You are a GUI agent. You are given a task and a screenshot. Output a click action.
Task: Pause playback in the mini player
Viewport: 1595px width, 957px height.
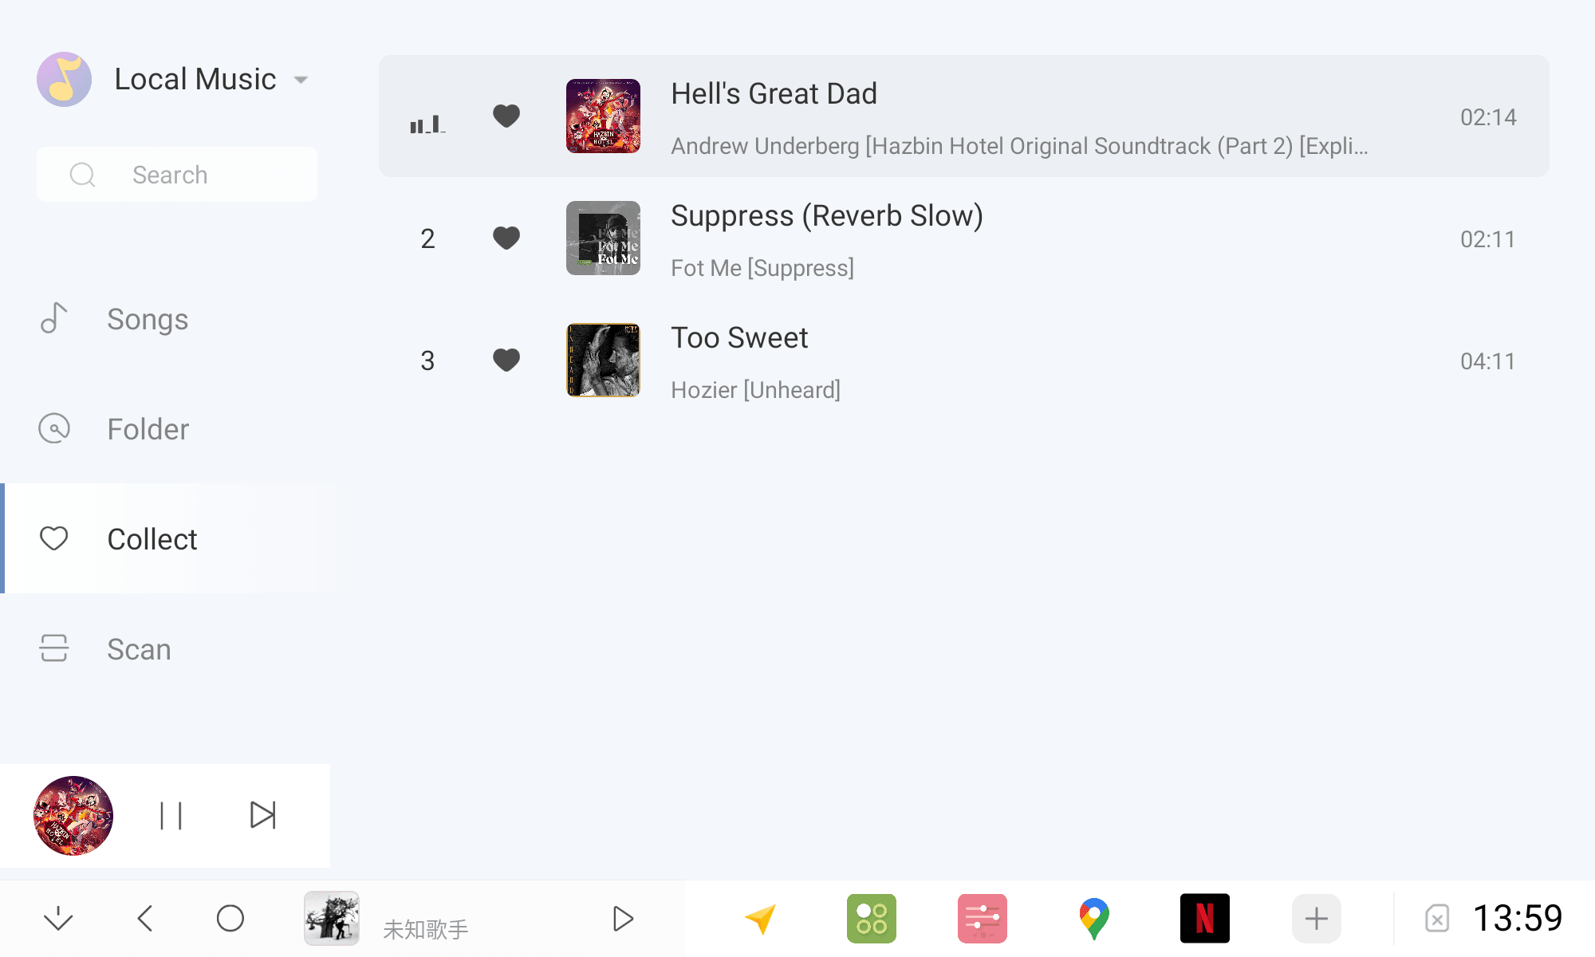coord(171,816)
